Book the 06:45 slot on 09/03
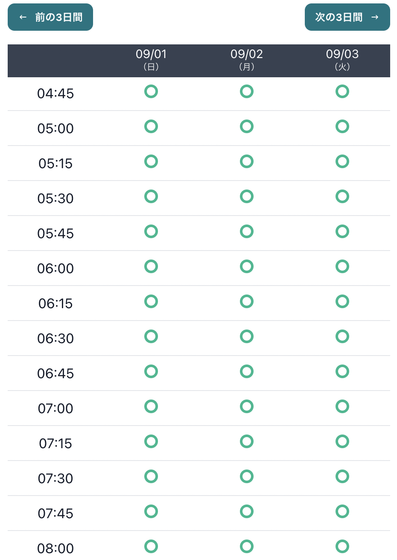 pos(342,371)
